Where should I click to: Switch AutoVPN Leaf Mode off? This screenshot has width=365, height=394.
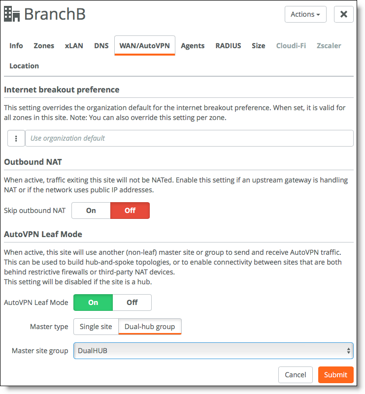tap(132, 303)
